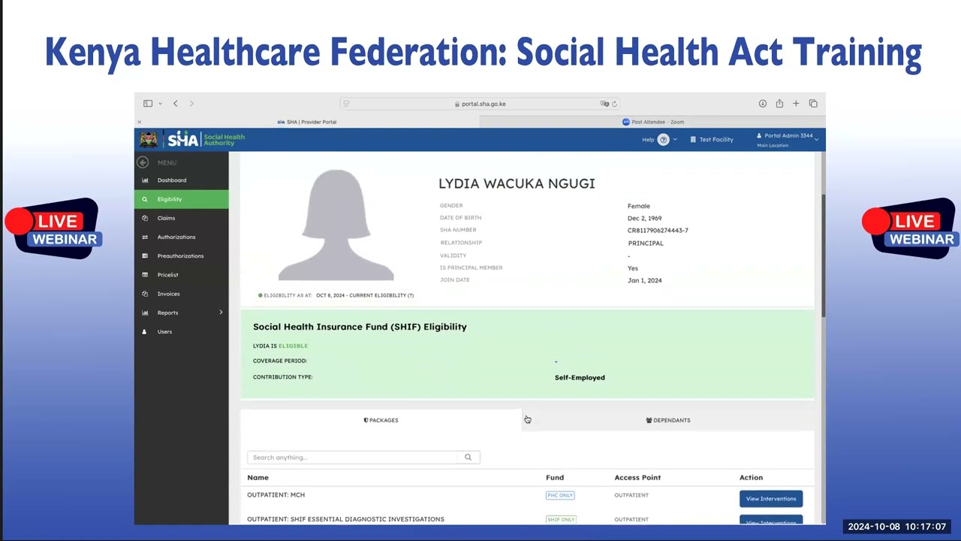View Interventions for Outpatient: MCH

point(771,499)
